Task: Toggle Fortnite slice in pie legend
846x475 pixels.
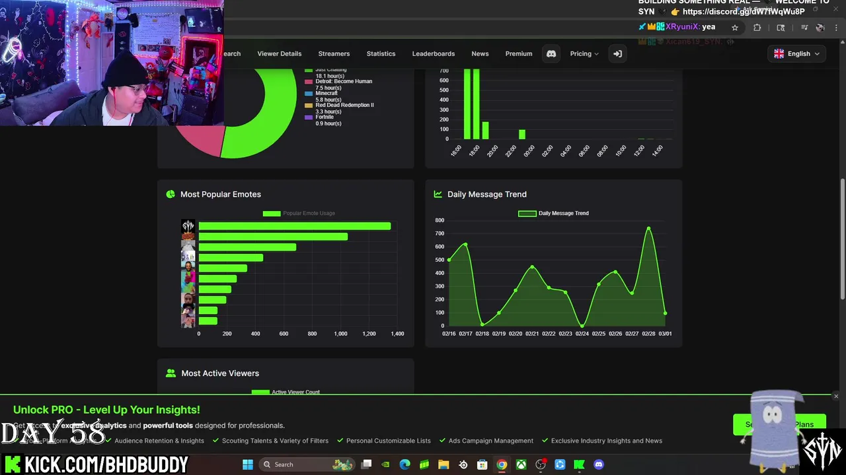Action: [323, 120]
